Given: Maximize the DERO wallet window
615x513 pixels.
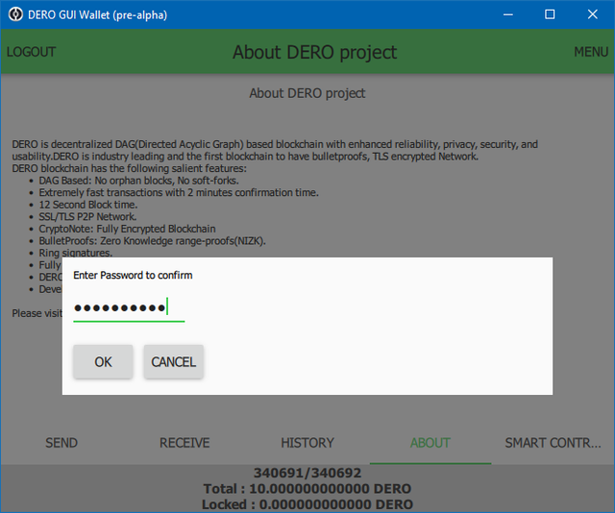Looking at the screenshot, I should tap(550, 14).
